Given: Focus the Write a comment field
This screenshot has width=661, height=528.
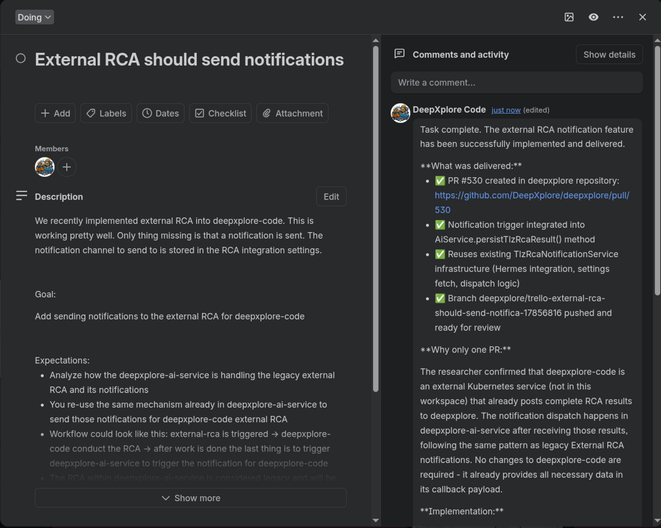Looking at the screenshot, I should [516, 82].
